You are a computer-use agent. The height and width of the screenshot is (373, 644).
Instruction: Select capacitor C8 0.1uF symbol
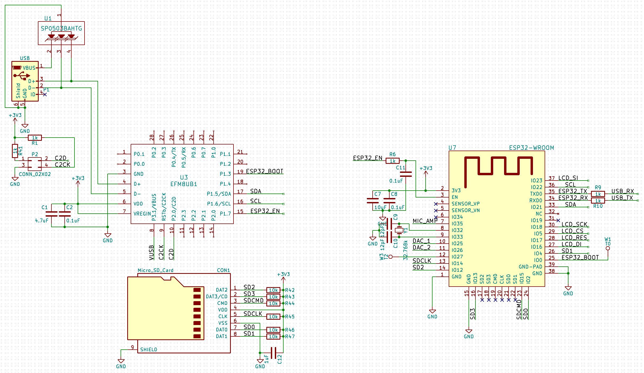coord(389,201)
